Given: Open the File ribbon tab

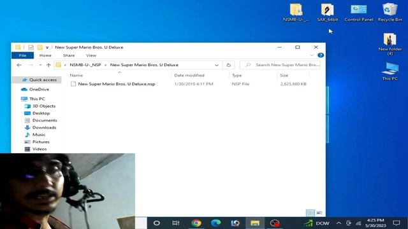Looking at the screenshot, I should point(23,55).
